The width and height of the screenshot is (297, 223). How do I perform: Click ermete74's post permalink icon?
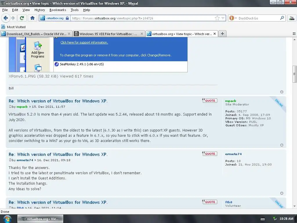click(x=10, y=160)
